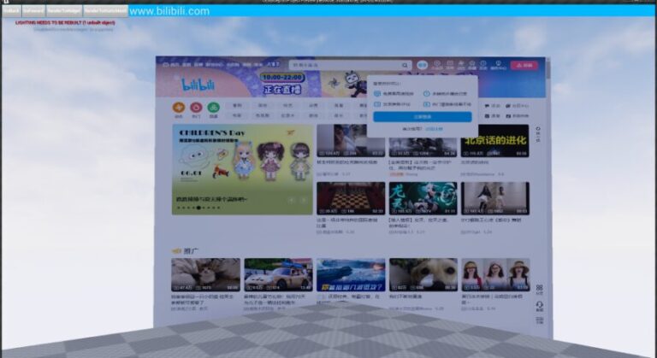The height and width of the screenshot is (358, 657).
Task: Click the carousel previous arrow
Action: (x=292, y=200)
